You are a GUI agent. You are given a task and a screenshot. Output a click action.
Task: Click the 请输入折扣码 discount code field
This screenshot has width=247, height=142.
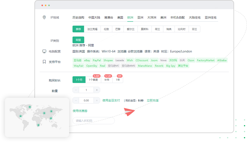(93, 121)
